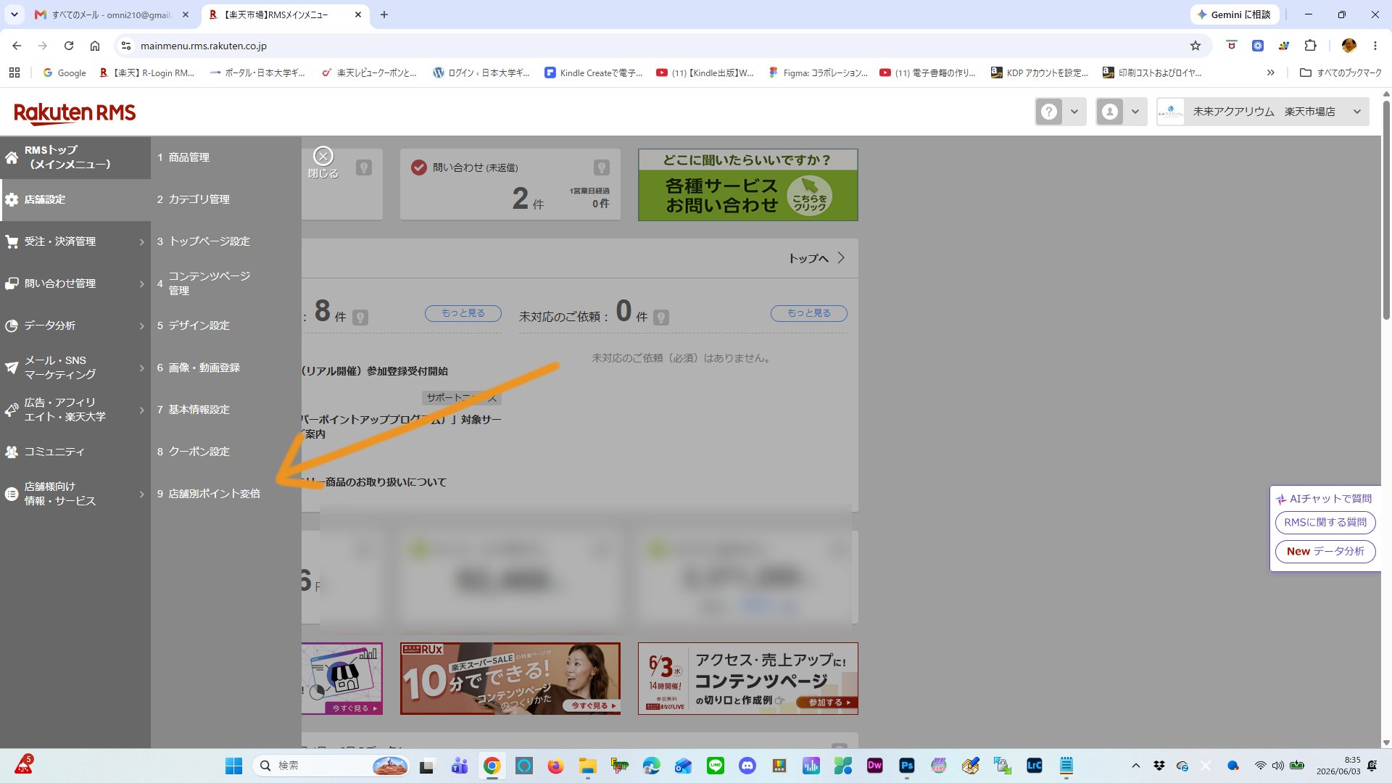Open 8 クーポン設定 submenu entry
This screenshot has height=783, width=1392.
226,452
